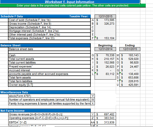Click the empty Depreciation input cell
This screenshot has height=127, width=153.
[105, 27]
